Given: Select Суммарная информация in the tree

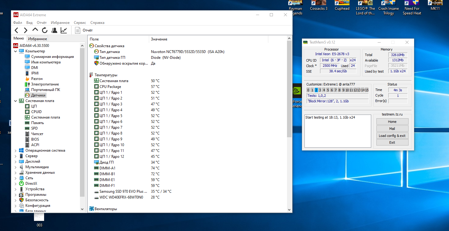Looking at the screenshot, I should [x=52, y=57].
